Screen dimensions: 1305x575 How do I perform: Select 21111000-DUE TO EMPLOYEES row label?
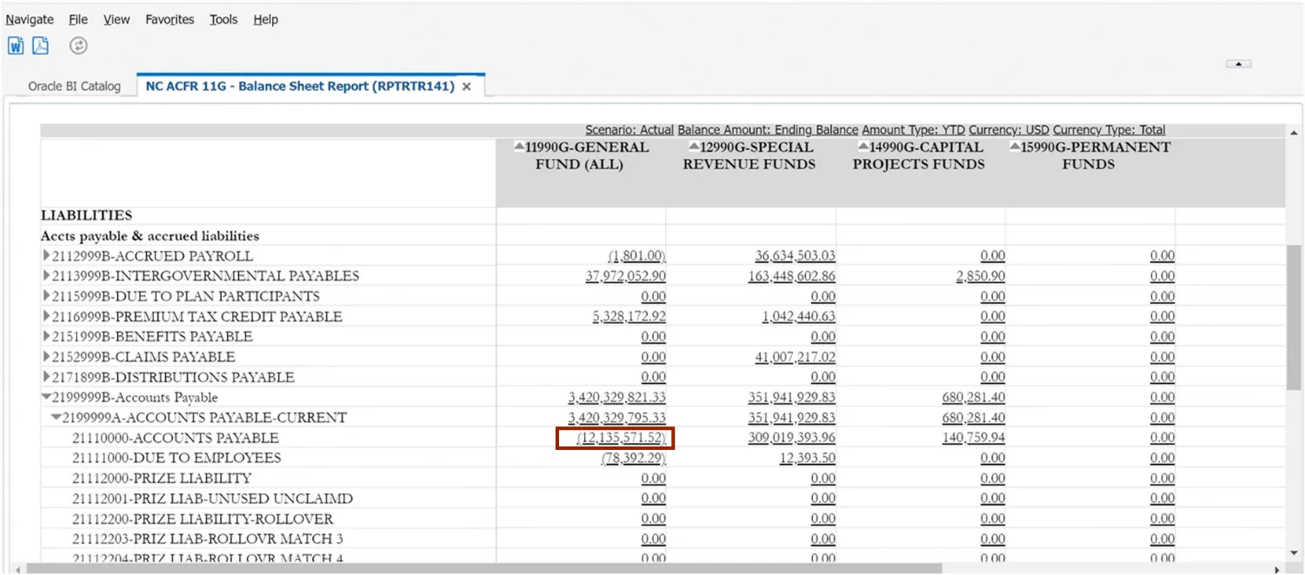(x=176, y=458)
